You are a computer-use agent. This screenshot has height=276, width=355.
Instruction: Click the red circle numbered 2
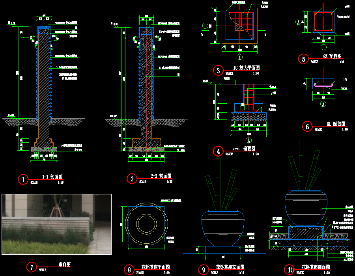(x=132, y=179)
